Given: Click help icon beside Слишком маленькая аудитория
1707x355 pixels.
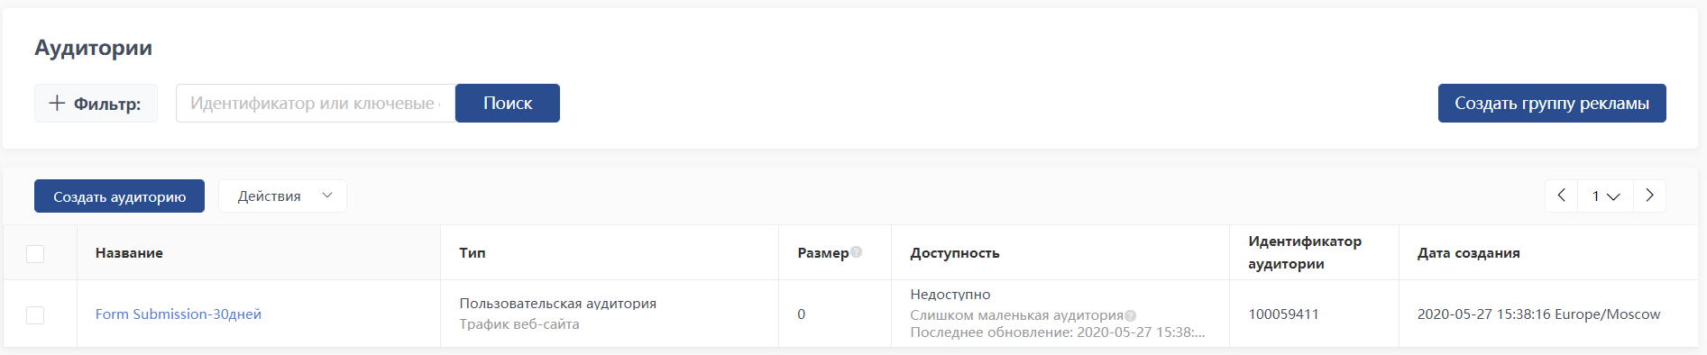Looking at the screenshot, I should [x=1131, y=315].
